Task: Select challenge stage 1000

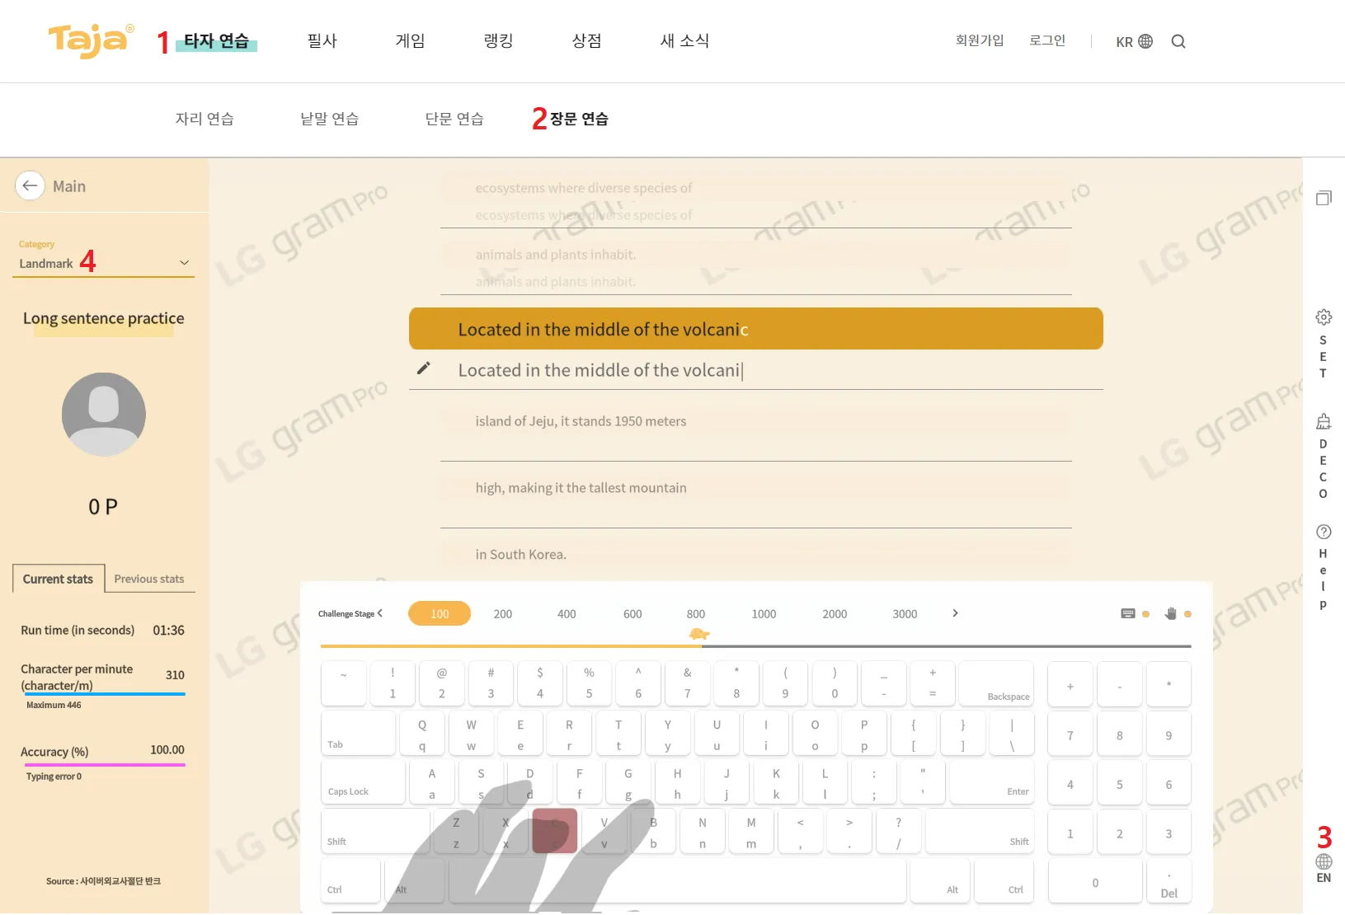Action: point(764,614)
